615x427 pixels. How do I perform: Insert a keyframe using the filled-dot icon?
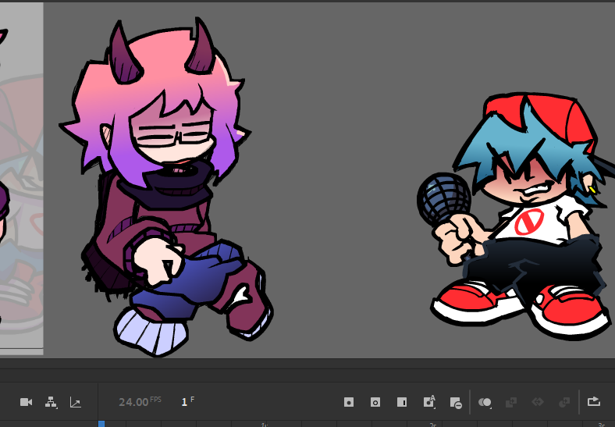pyautogui.click(x=349, y=402)
